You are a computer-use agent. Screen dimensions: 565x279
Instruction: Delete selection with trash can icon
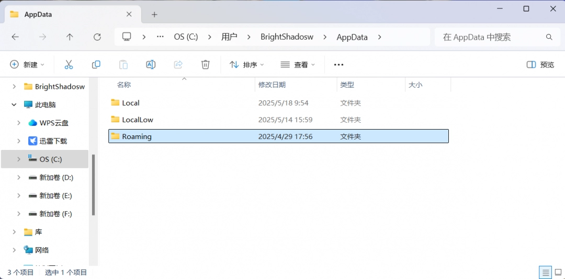206,64
